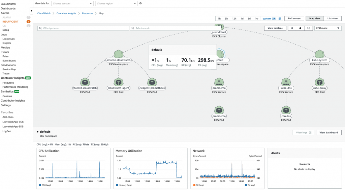
Task: Click the RX (avg) legend entry
Action: pos(198,185)
